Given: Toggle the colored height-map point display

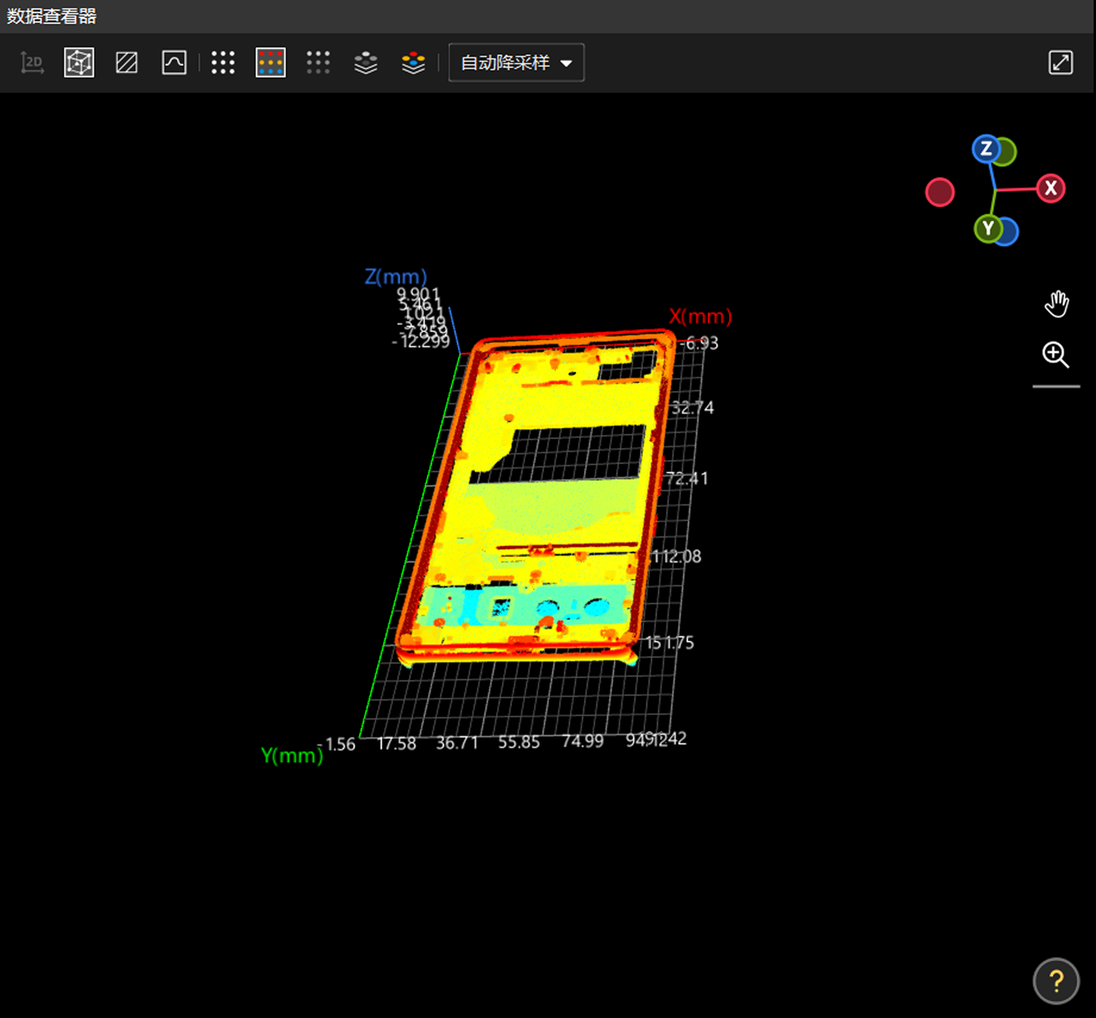Looking at the screenshot, I should [x=271, y=62].
